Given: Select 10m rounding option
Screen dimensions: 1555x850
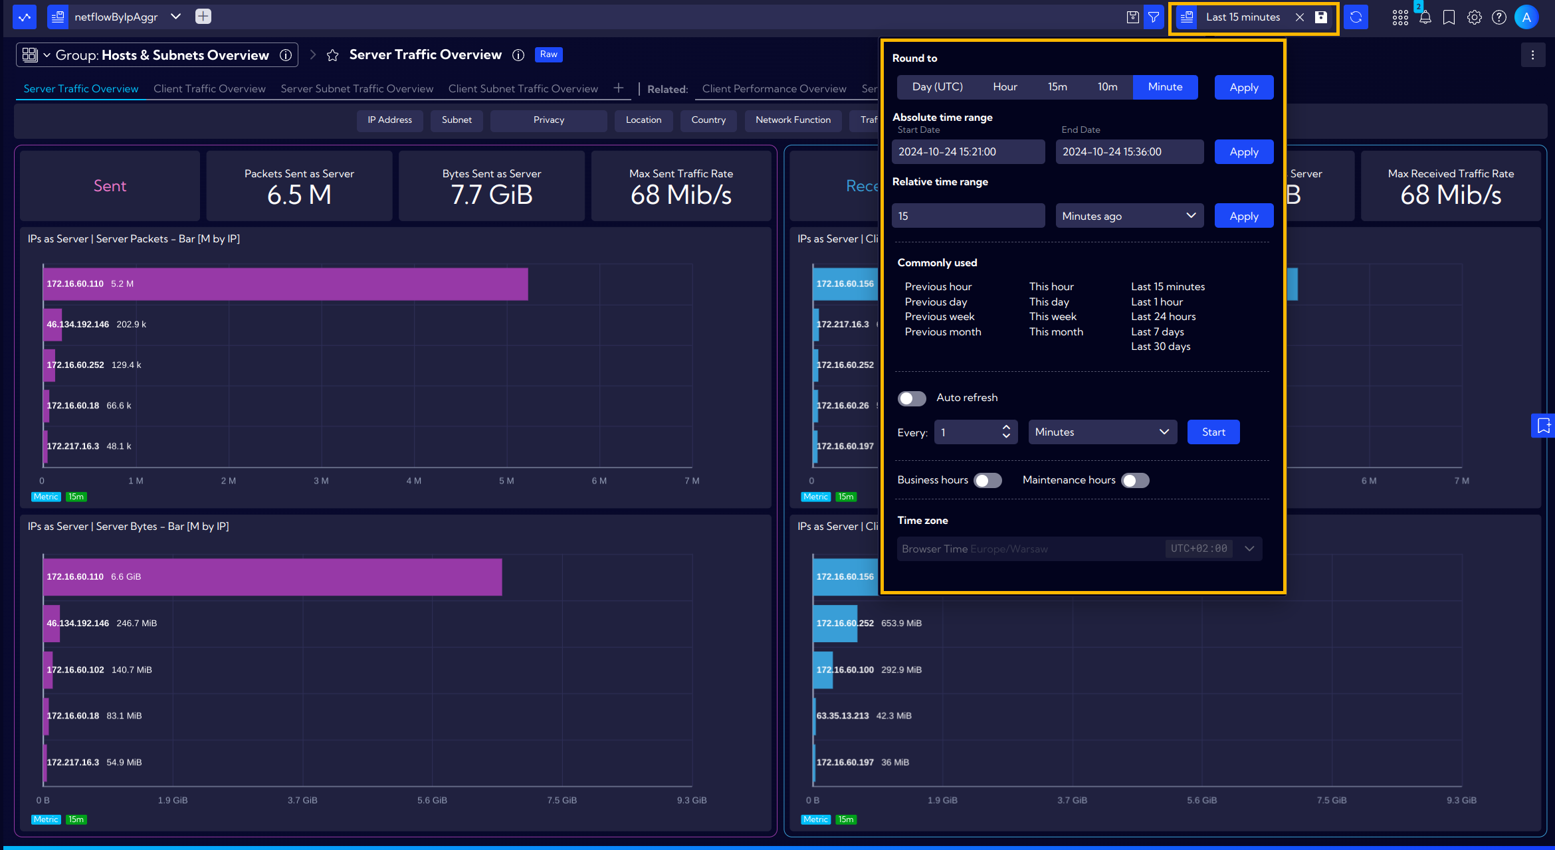Looking at the screenshot, I should pos(1107,87).
